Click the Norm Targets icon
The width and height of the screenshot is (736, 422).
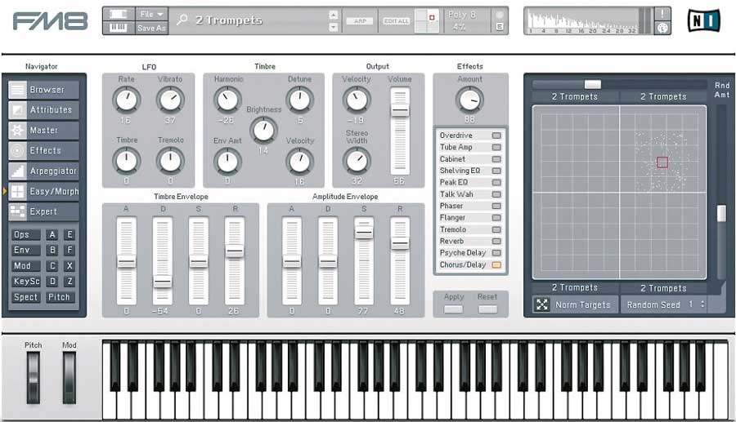point(541,305)
